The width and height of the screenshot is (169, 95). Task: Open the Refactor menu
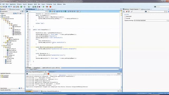click(x=19, y=4)
